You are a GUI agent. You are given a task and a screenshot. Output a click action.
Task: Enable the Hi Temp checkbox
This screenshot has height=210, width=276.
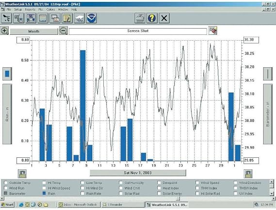[x=44, y=182]
